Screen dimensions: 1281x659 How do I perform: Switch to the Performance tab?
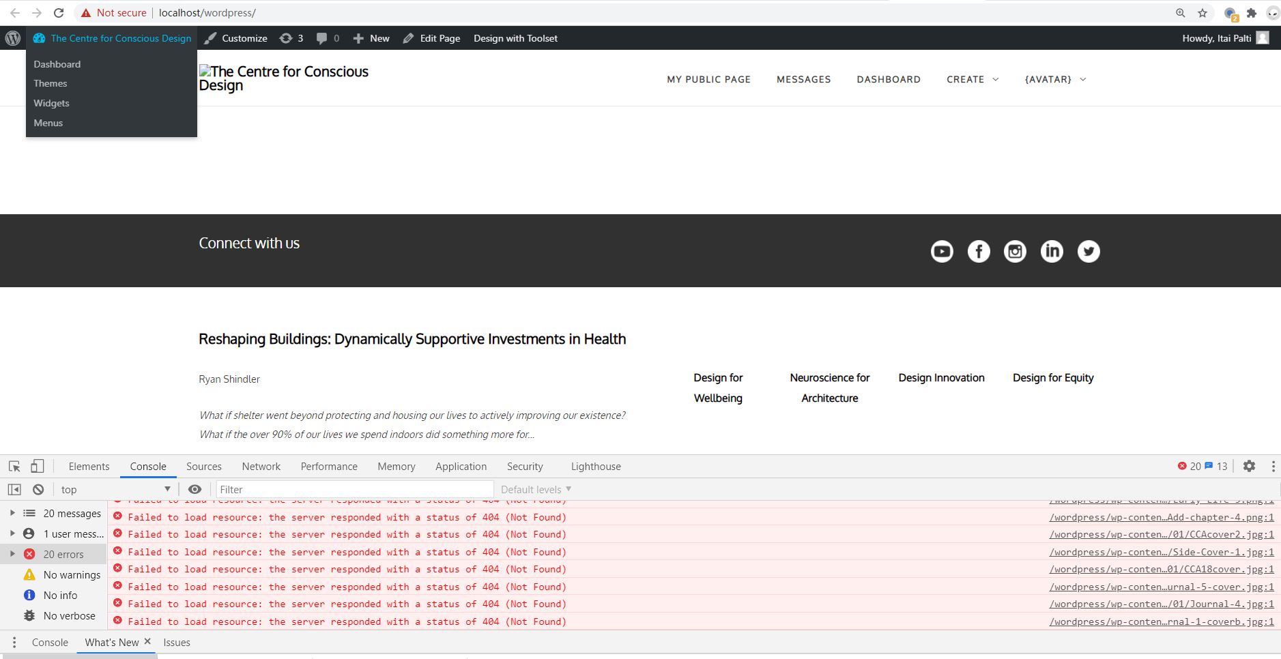(x=329, y=467)
